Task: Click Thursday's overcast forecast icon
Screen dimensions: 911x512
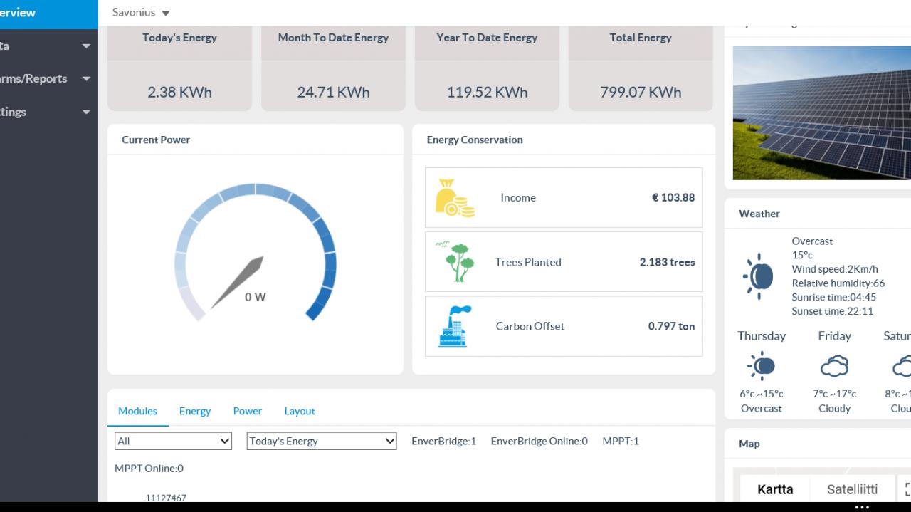Action: coord(761,366)
